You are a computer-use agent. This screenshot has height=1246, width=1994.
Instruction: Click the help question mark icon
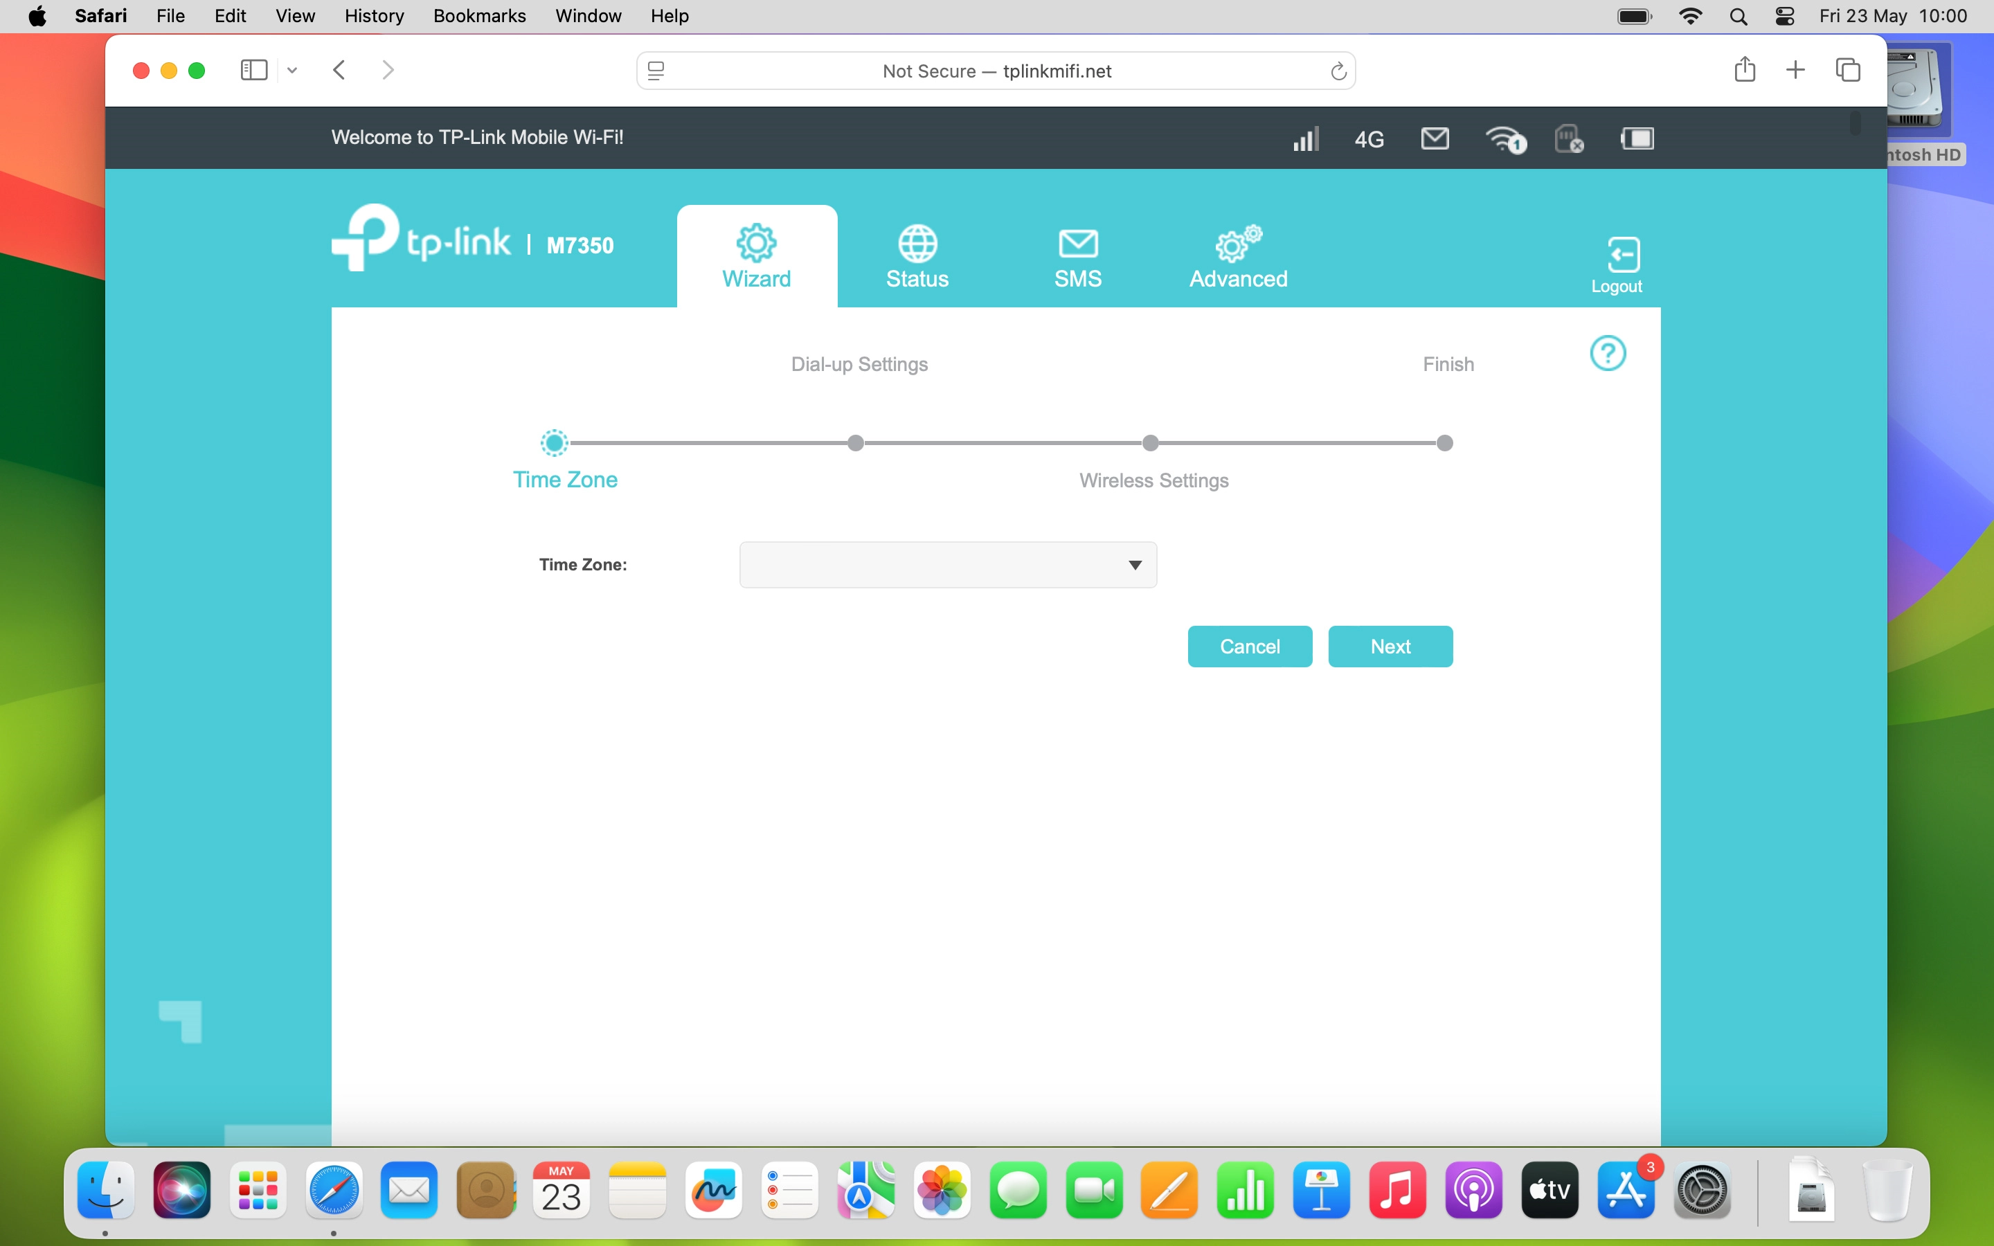1608,353
